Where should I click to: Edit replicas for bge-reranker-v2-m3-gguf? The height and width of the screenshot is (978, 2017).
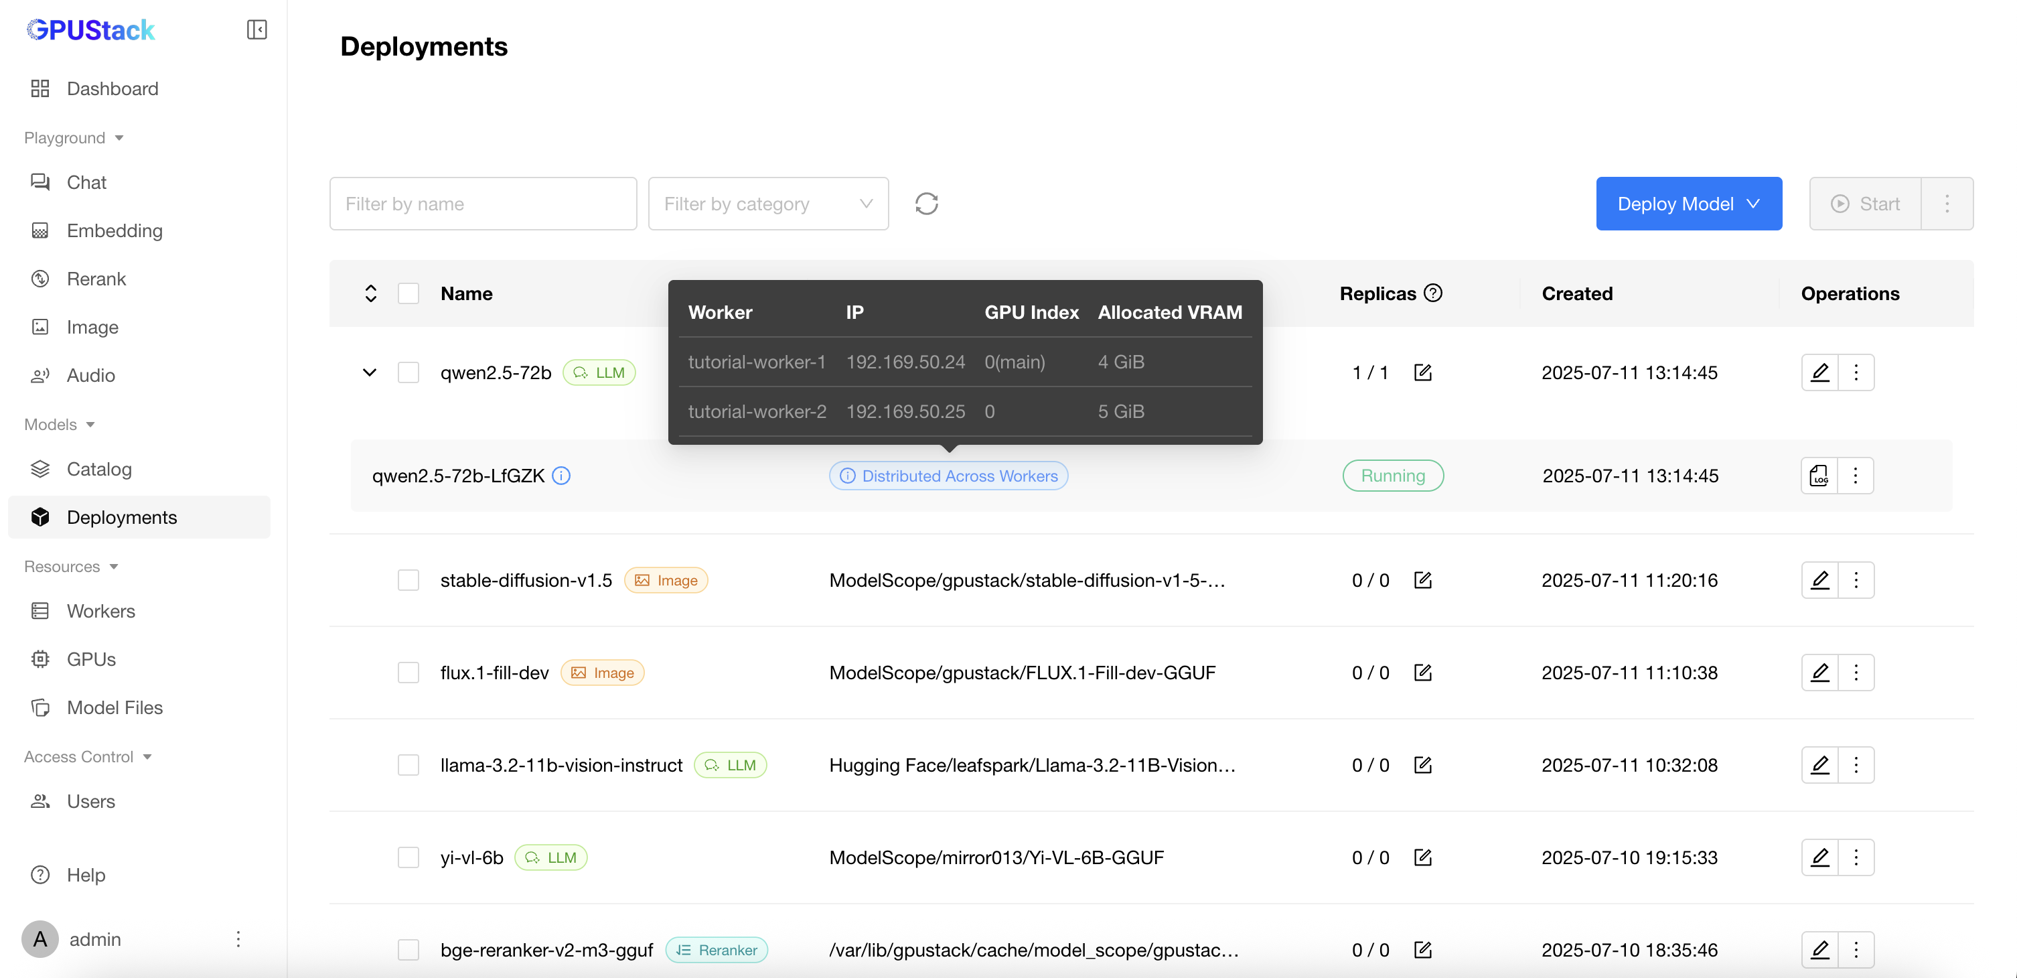1423,950
